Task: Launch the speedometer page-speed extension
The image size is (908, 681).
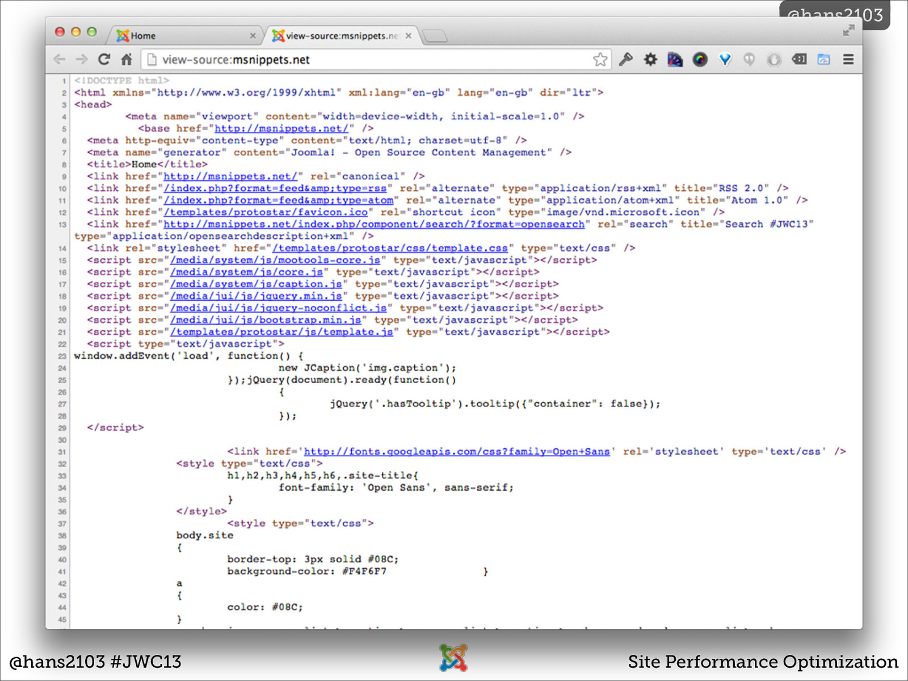Action: pos(675,59)
